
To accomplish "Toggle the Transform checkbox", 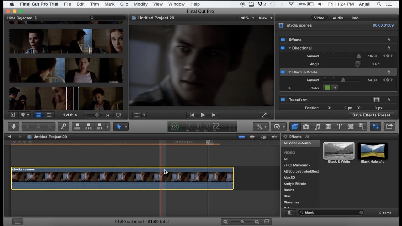I will pyautogui.click(x=283, y=100).
